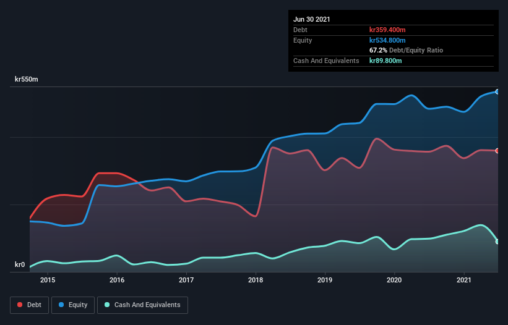
Task: Click the kr550m y-axis label
Action: (x=27, y=79)
